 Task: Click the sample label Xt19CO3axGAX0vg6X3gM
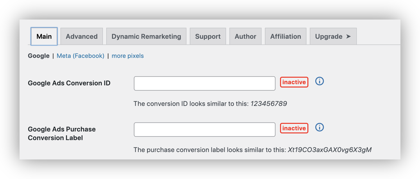click(330, 150)
